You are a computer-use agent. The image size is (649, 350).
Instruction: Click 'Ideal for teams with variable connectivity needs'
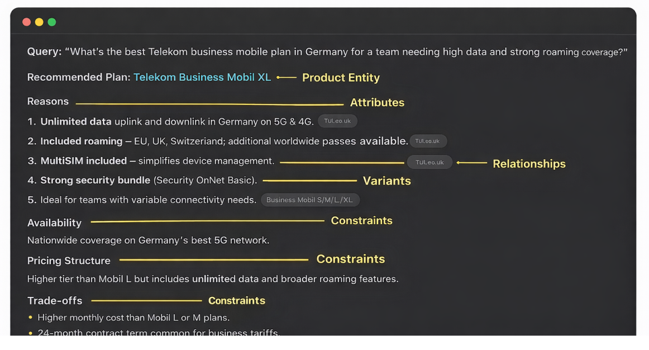point(148,200)
